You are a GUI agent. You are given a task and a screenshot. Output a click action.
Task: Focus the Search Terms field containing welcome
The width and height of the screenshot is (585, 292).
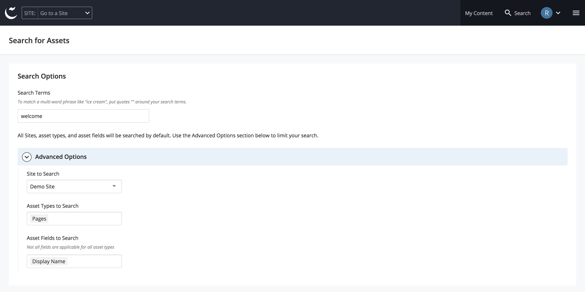(83, 116)
